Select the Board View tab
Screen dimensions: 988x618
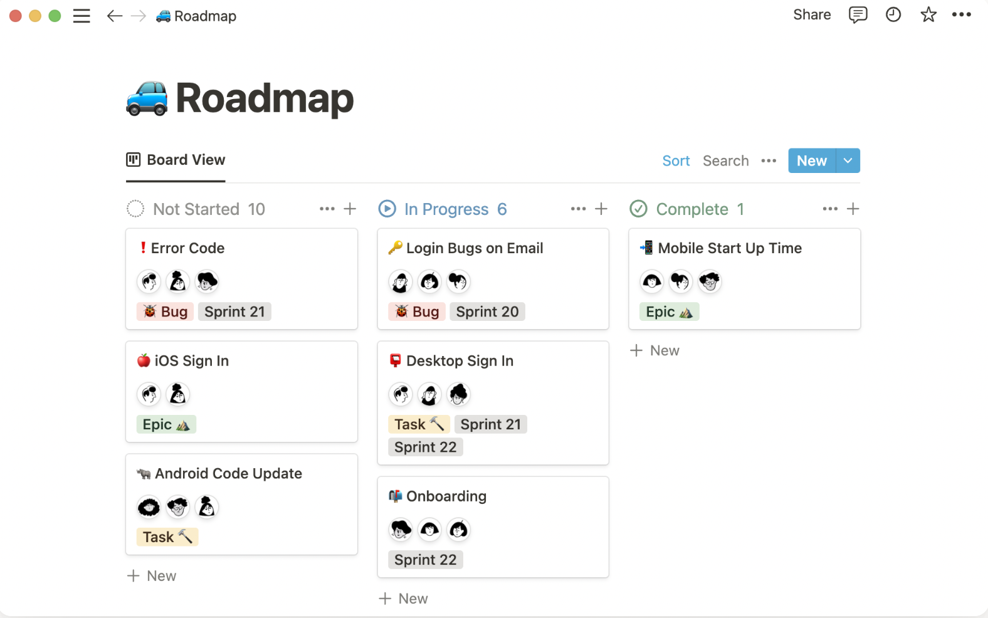click(x=176, y=160)
